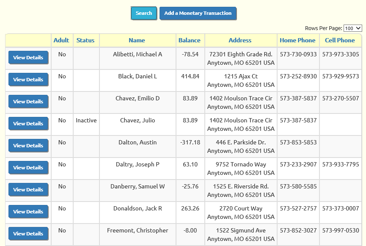
Task: Click the address 9752 Tornado Way
Action: (x=241, y=164)
